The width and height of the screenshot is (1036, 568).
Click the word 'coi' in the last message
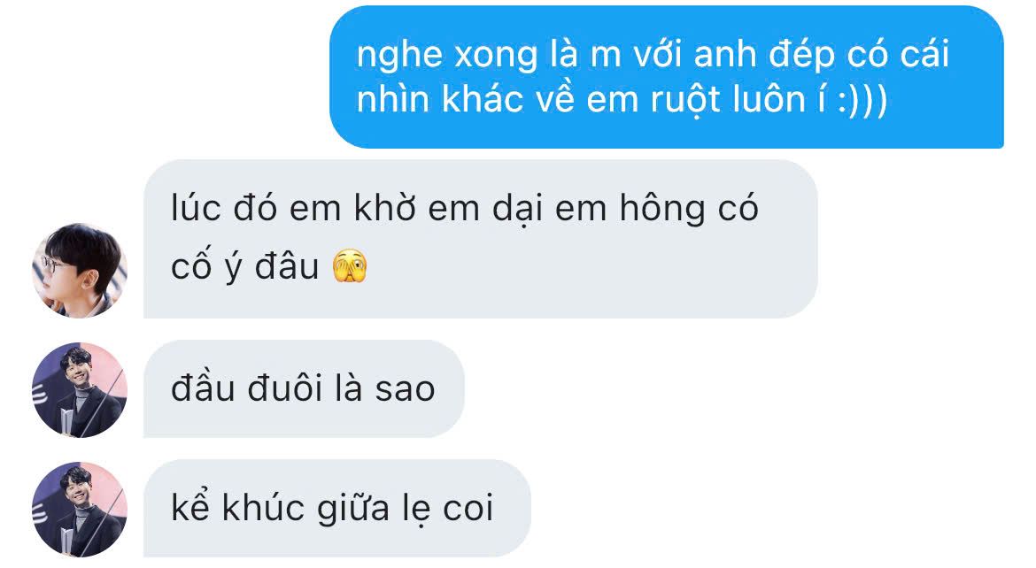[468, 508]
